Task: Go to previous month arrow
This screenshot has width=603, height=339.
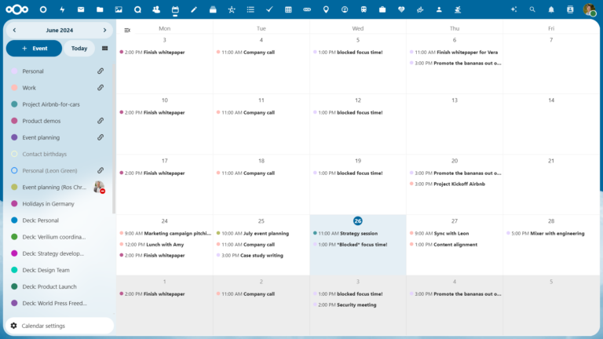Action: point(14,30)
